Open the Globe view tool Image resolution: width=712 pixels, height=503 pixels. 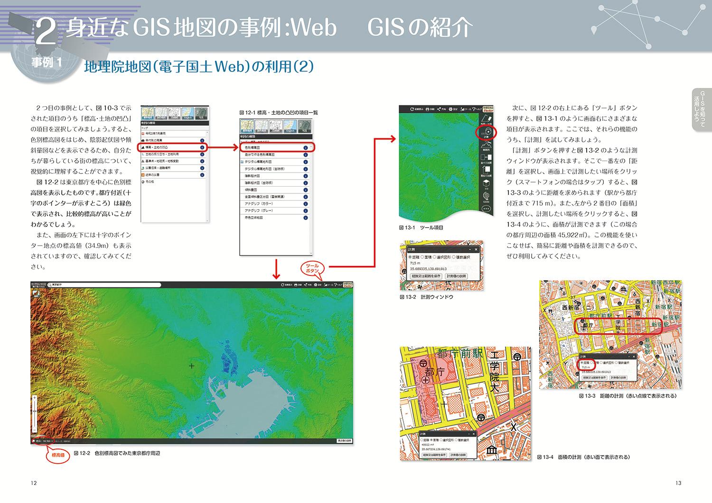(x=487, y=197)
